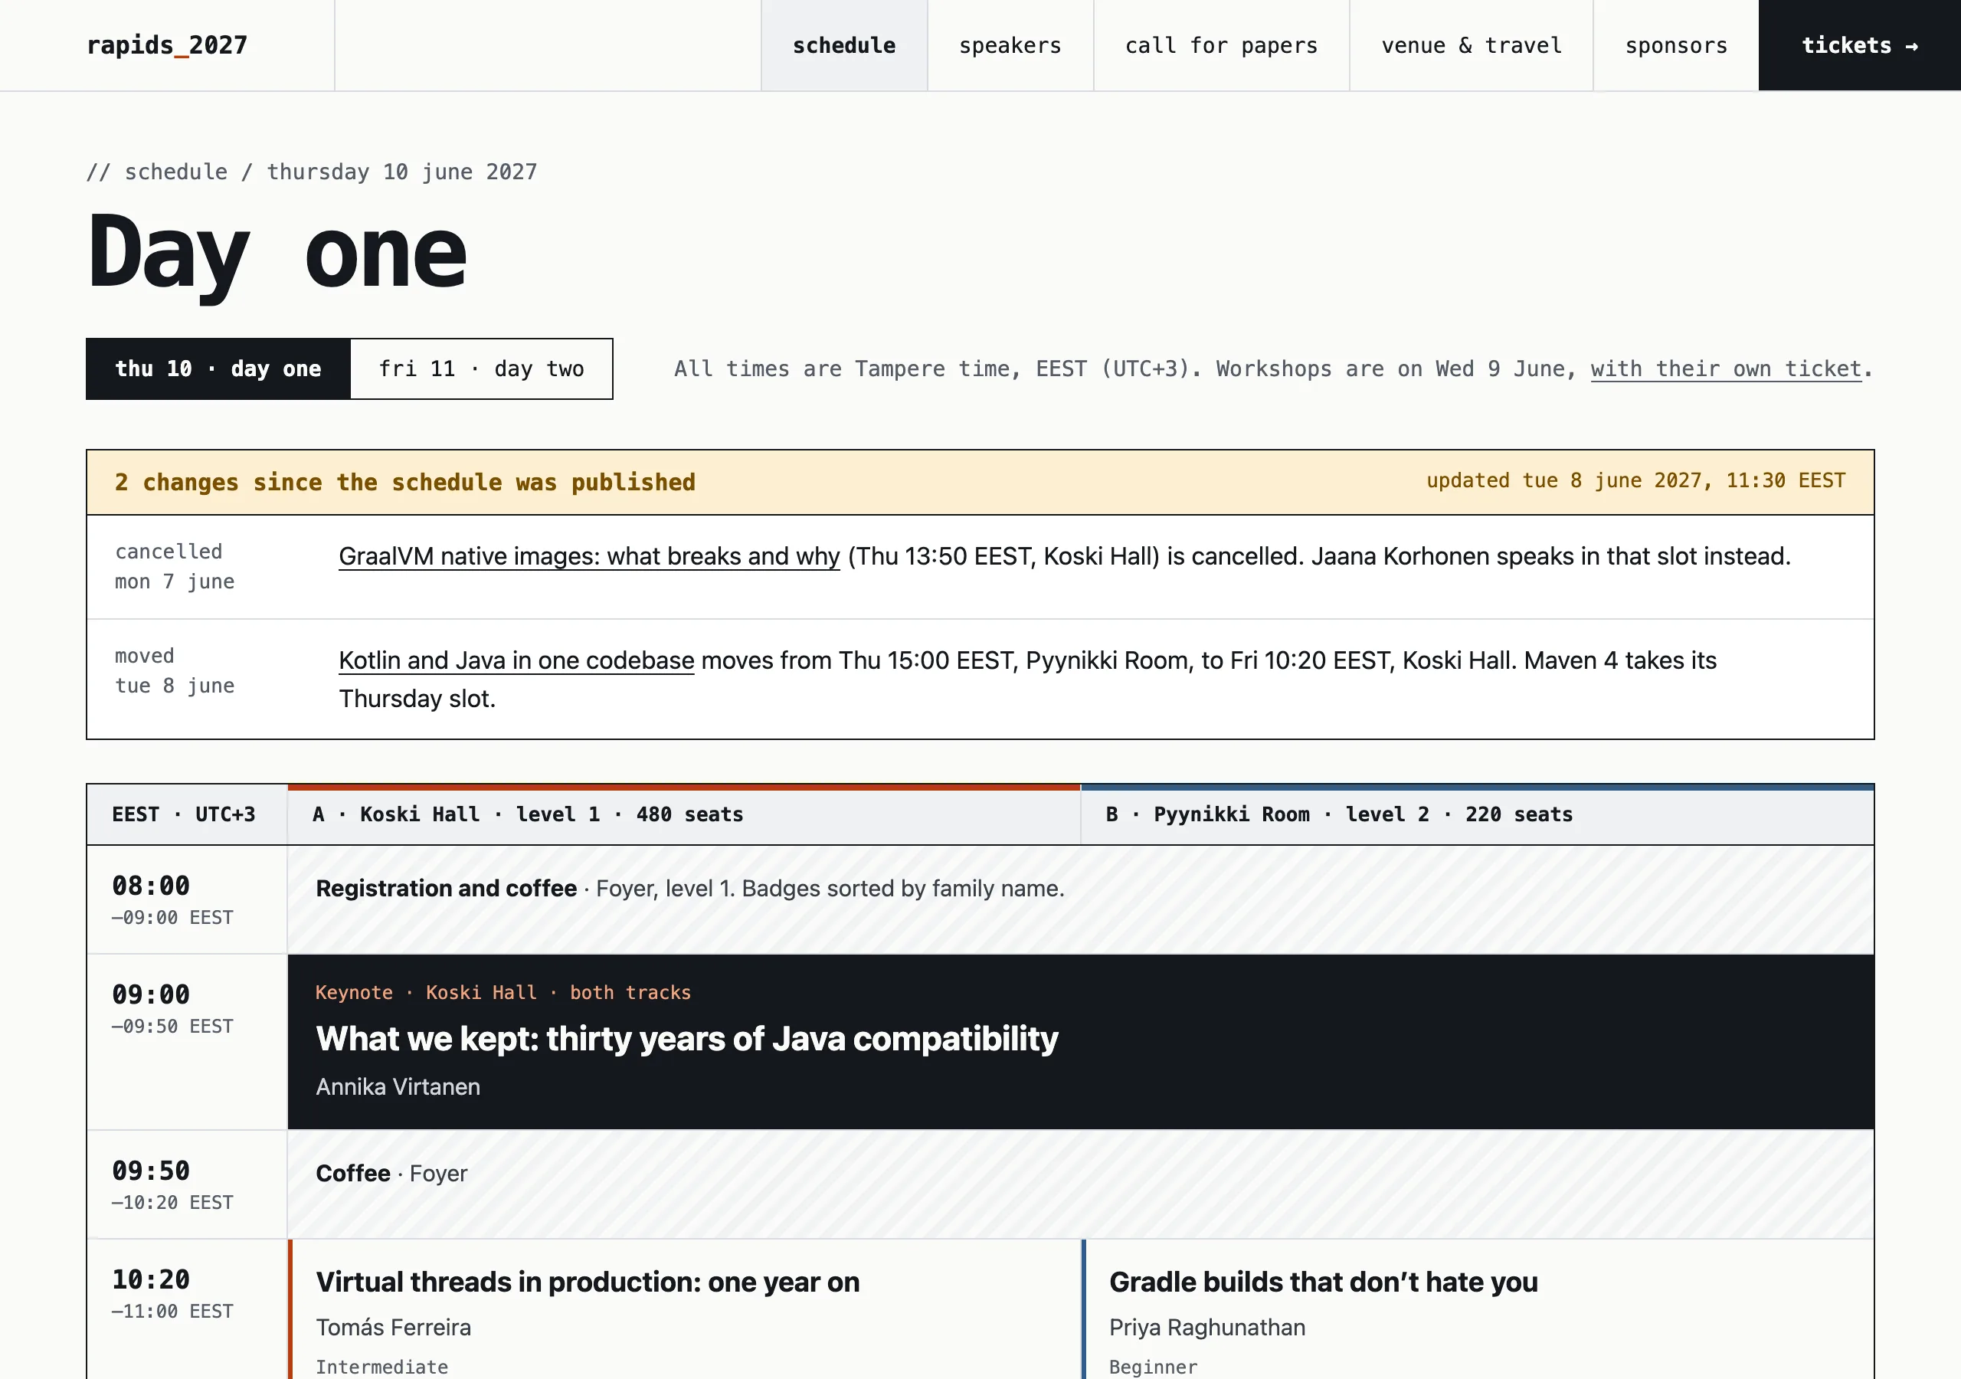The image size is (1961, 1379).
Task: Click the Beginner level label
Action: tap(1153, 1367)
